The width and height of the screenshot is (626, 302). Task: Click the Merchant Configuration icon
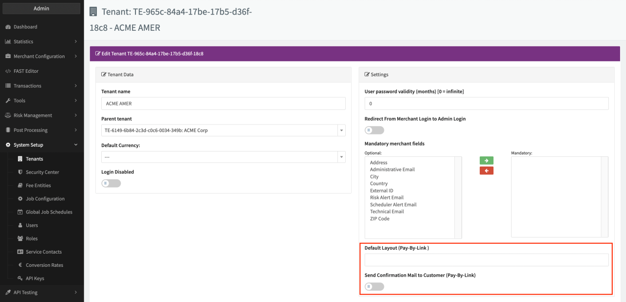tap(8, 56)
